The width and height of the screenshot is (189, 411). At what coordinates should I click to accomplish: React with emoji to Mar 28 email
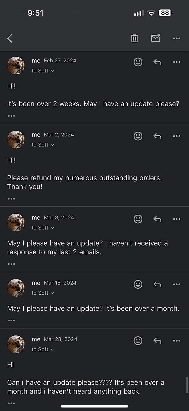coord(138,341)
